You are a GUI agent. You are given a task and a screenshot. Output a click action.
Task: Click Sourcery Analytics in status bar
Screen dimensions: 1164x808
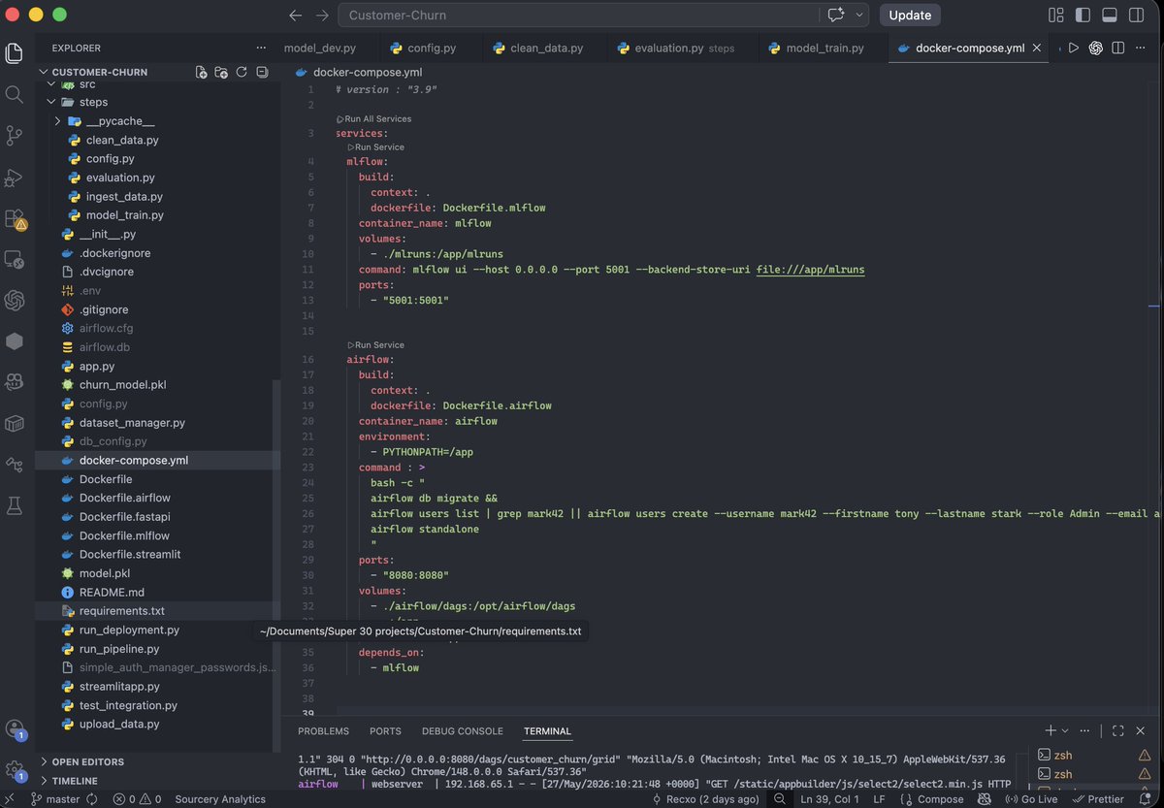[220, 799]
